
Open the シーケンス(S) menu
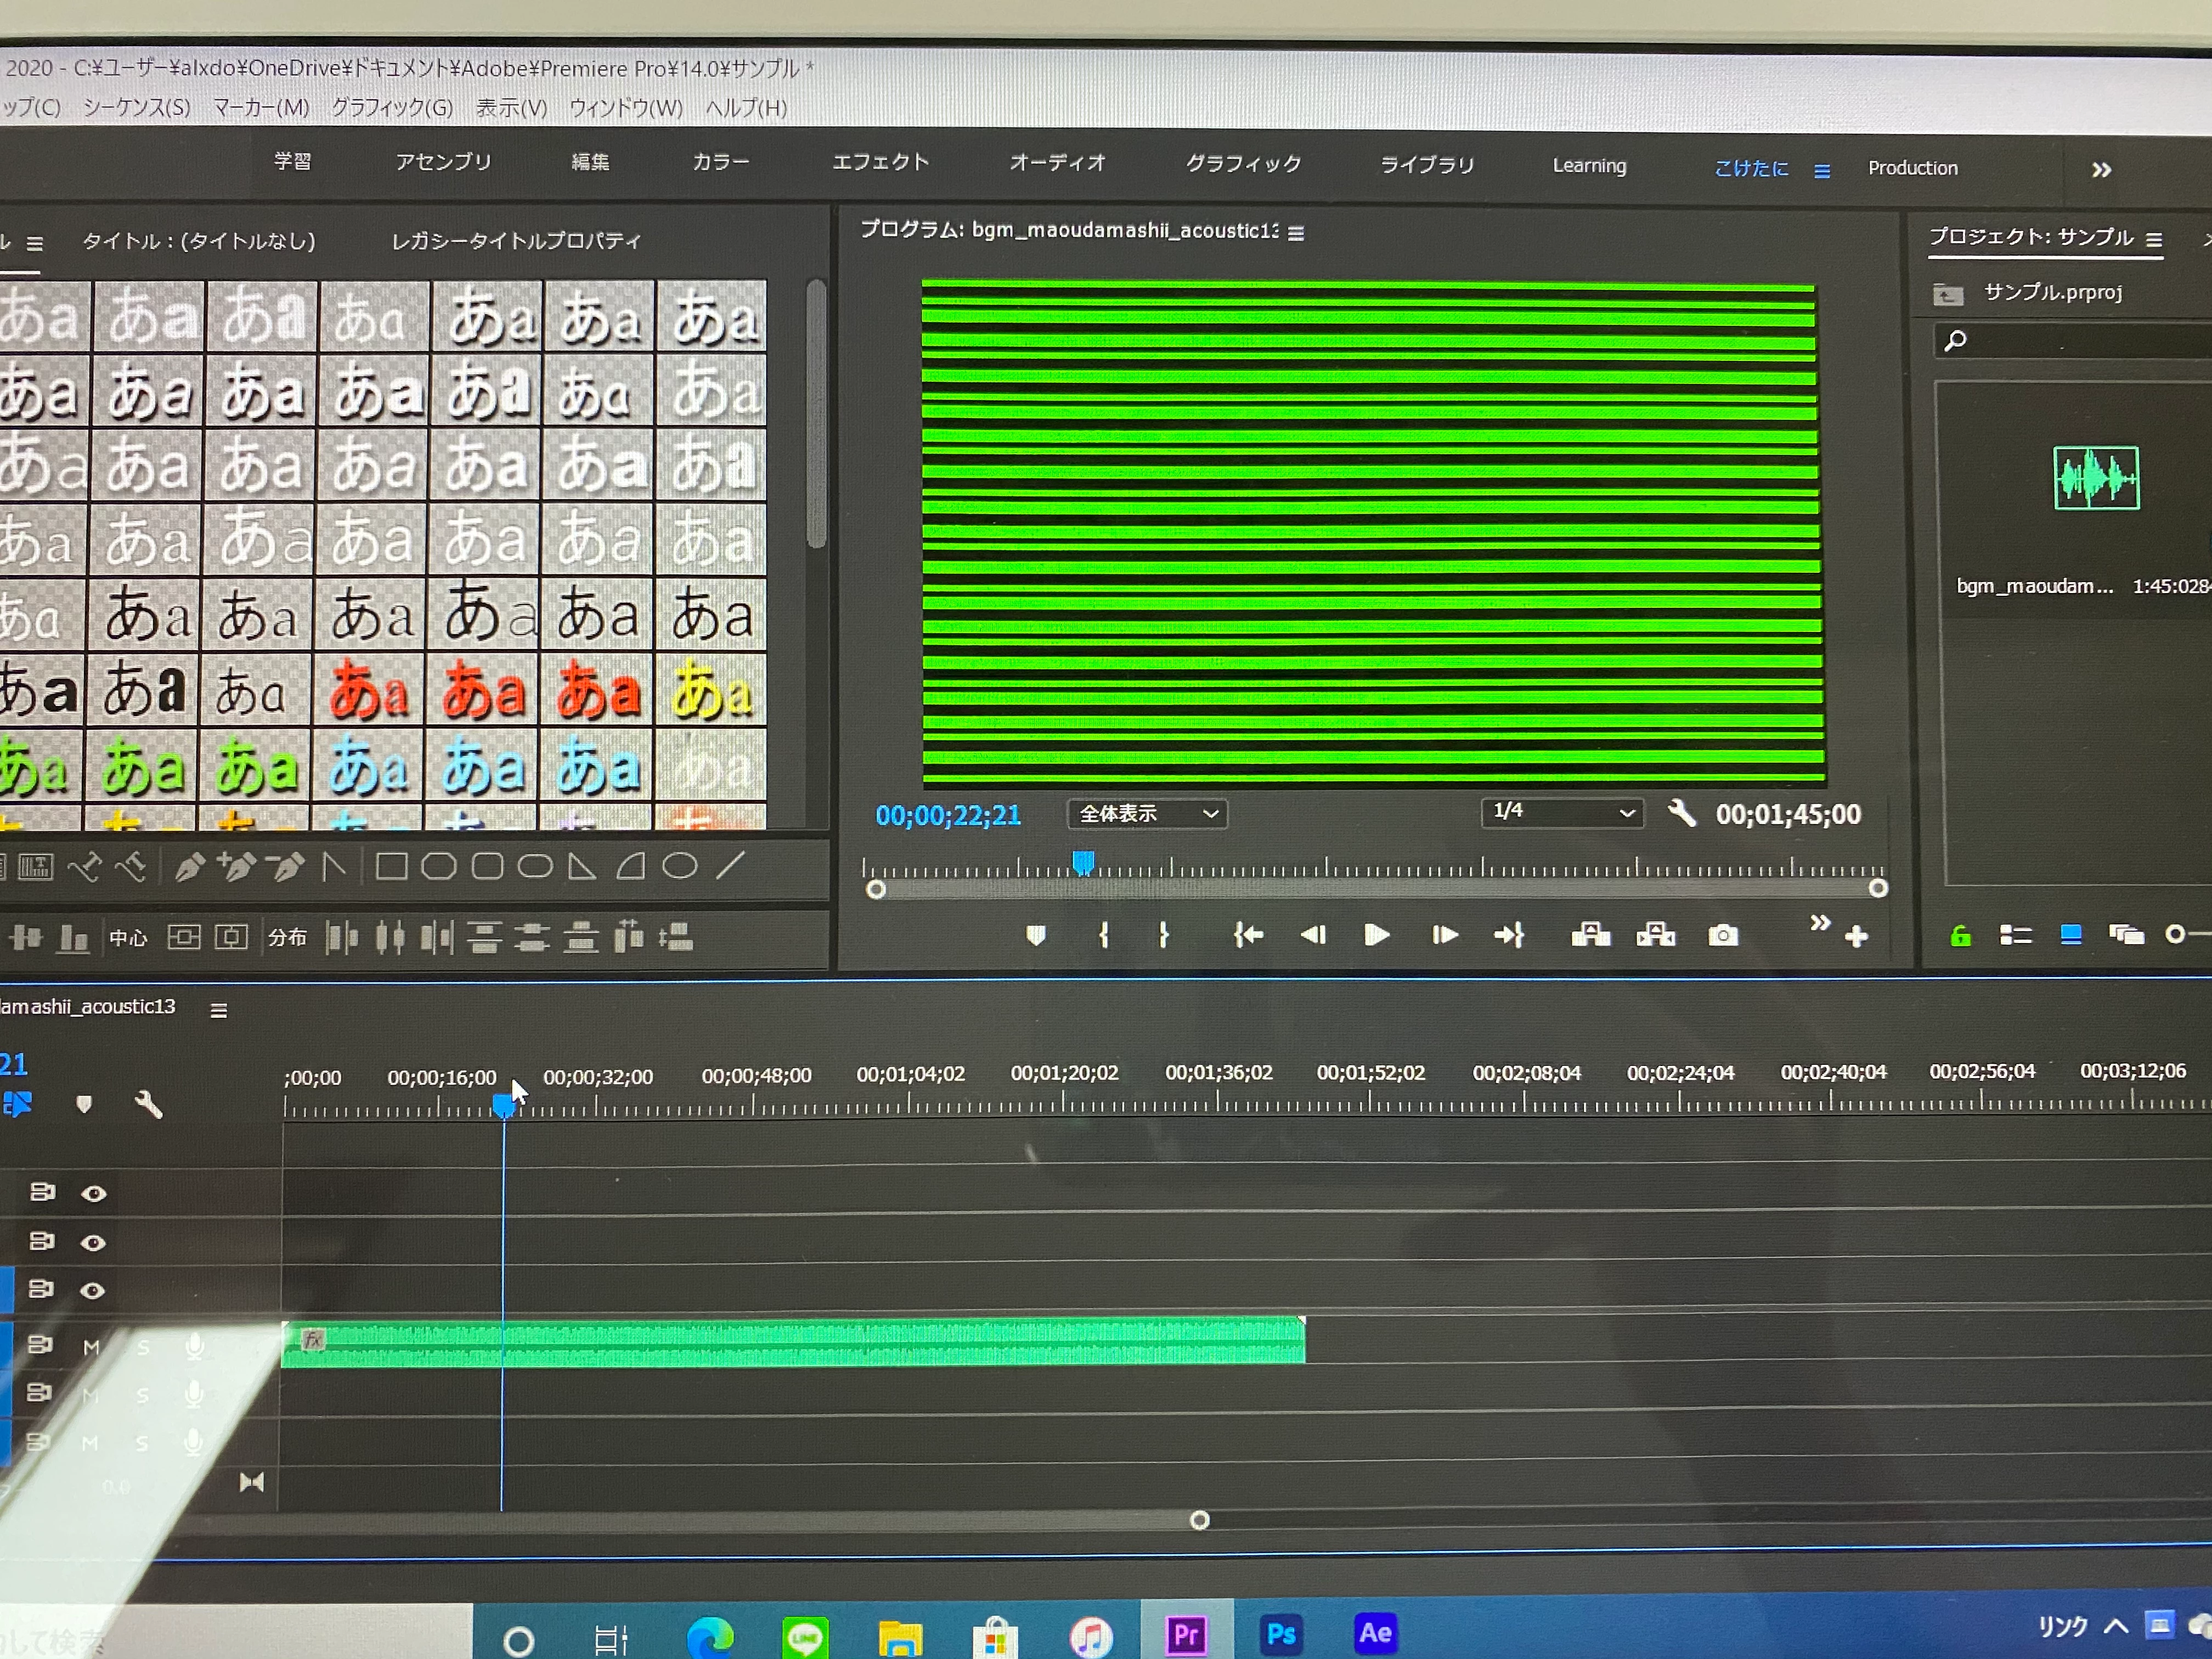pyautogui.click(x=136, y=107)
